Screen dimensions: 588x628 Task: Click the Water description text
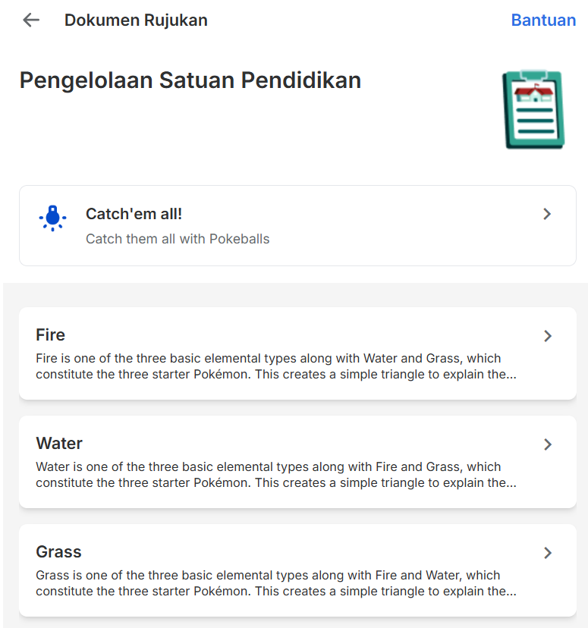[276, 475]
